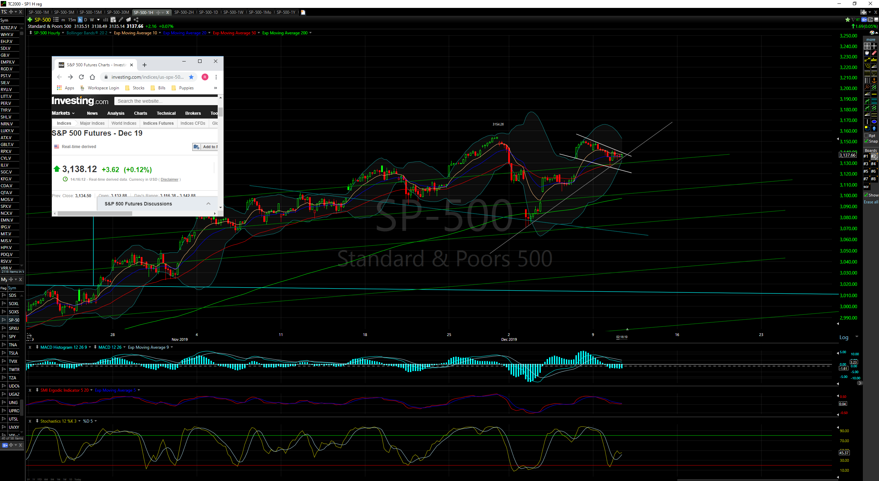Uncheck the Snap checkbox
The width and height of the screenshot is (879, 481).
pos(866,141)
